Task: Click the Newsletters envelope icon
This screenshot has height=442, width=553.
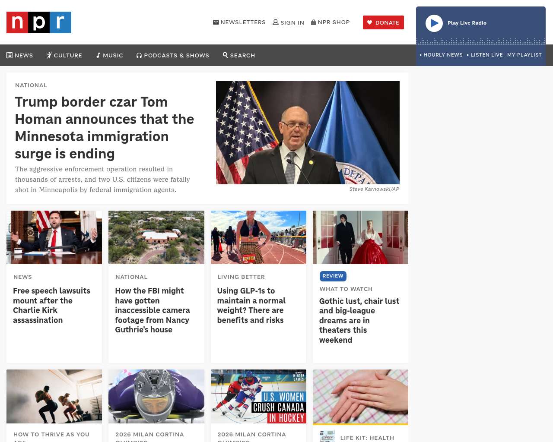Action: click(216, 22)
